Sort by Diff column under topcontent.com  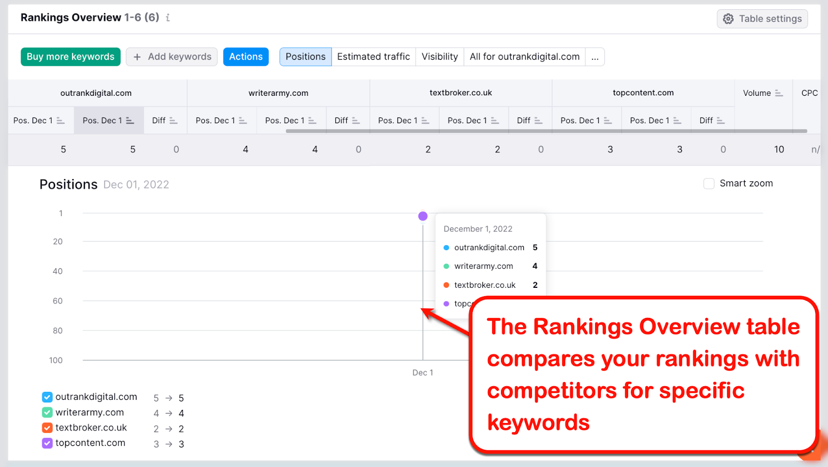click(712, 121)
